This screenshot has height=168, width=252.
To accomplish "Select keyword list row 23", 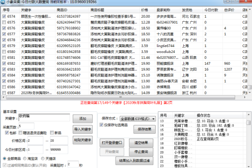I will click(202, 166).
